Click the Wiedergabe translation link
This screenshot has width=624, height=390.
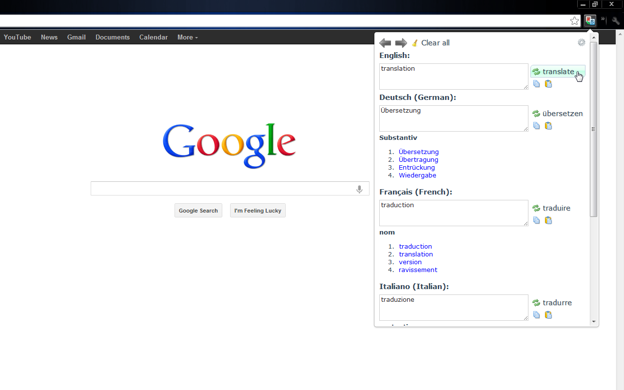417,175
